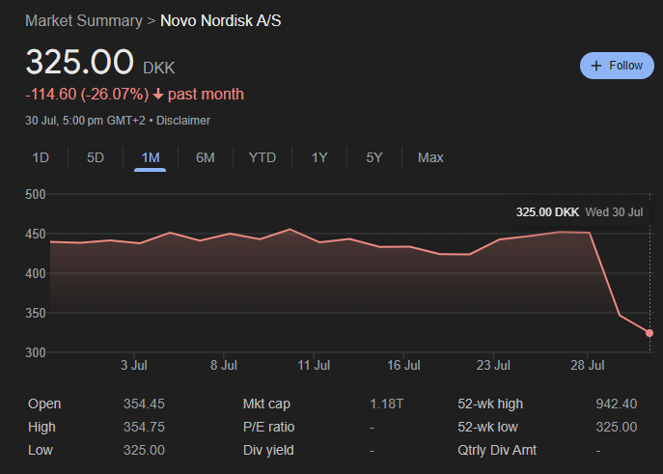This screenshot has width=663, height=474.
Task: Click the 52-wk low label
Action: [487, 427]
